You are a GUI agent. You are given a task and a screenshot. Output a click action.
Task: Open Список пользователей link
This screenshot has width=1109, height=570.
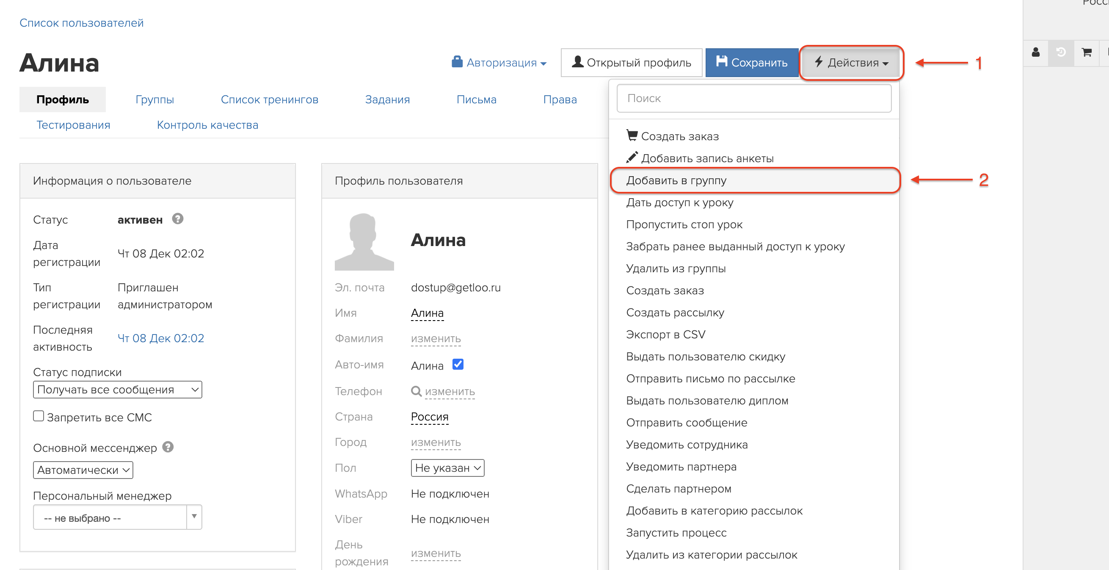(81, 23)
